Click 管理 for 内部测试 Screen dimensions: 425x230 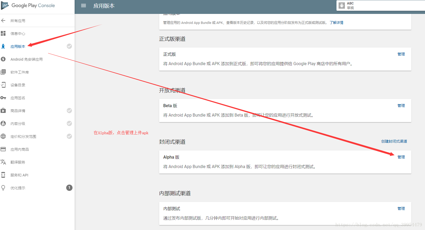click(x=401, y=208)
